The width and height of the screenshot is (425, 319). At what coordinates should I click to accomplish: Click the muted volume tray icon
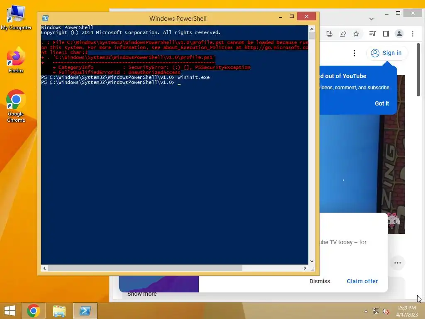[386, 311]
